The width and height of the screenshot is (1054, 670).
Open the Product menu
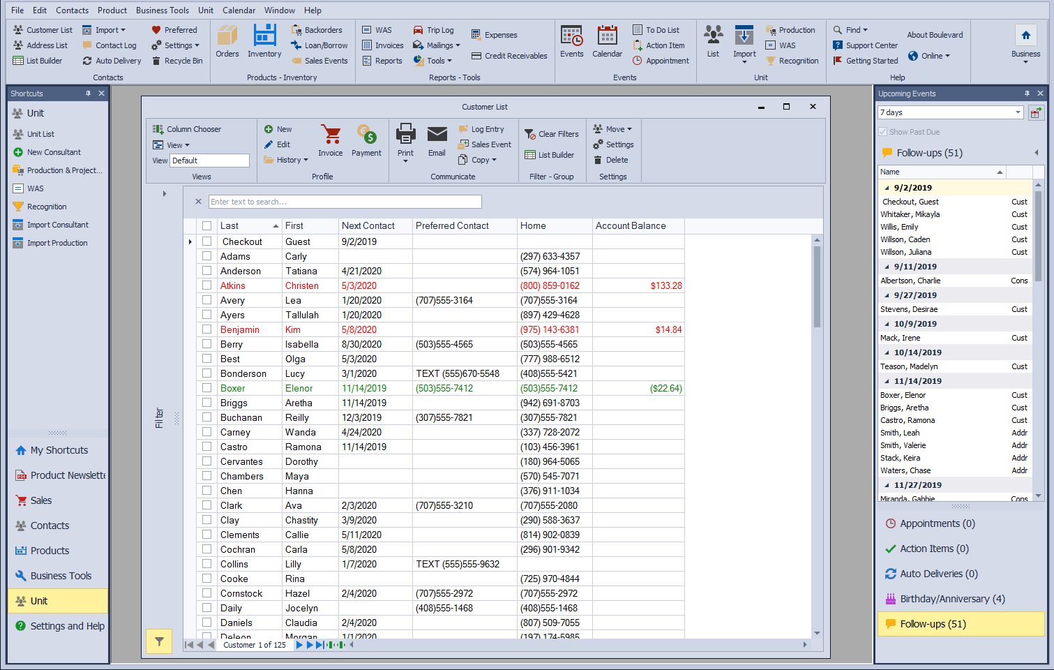[112, 10]
